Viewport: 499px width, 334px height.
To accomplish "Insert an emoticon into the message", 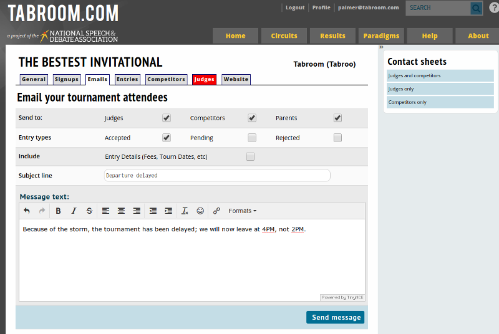I will (200, 211).
